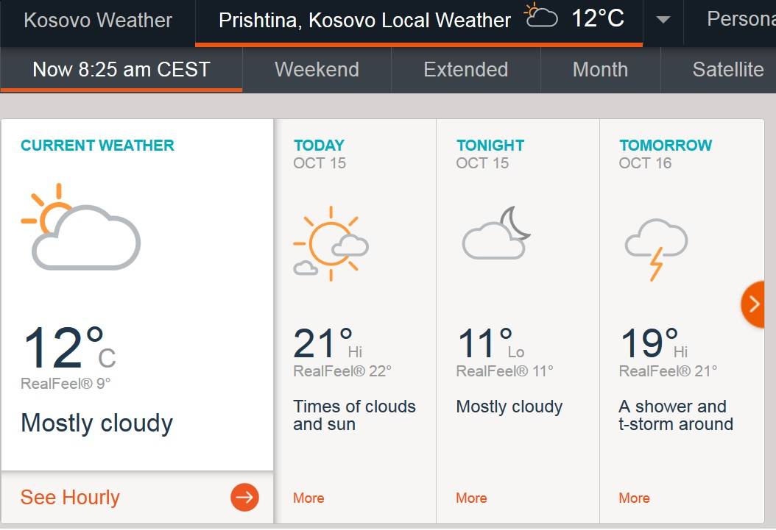
Task: Select the Satellite tab
Action: 727,70
